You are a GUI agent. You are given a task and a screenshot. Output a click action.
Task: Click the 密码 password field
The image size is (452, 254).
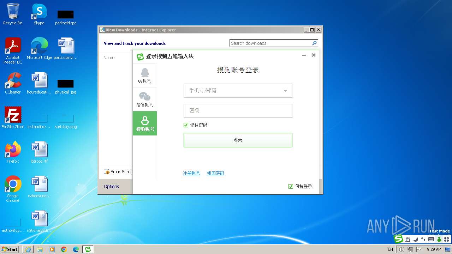pyautogui.click(x=238, y=111)
